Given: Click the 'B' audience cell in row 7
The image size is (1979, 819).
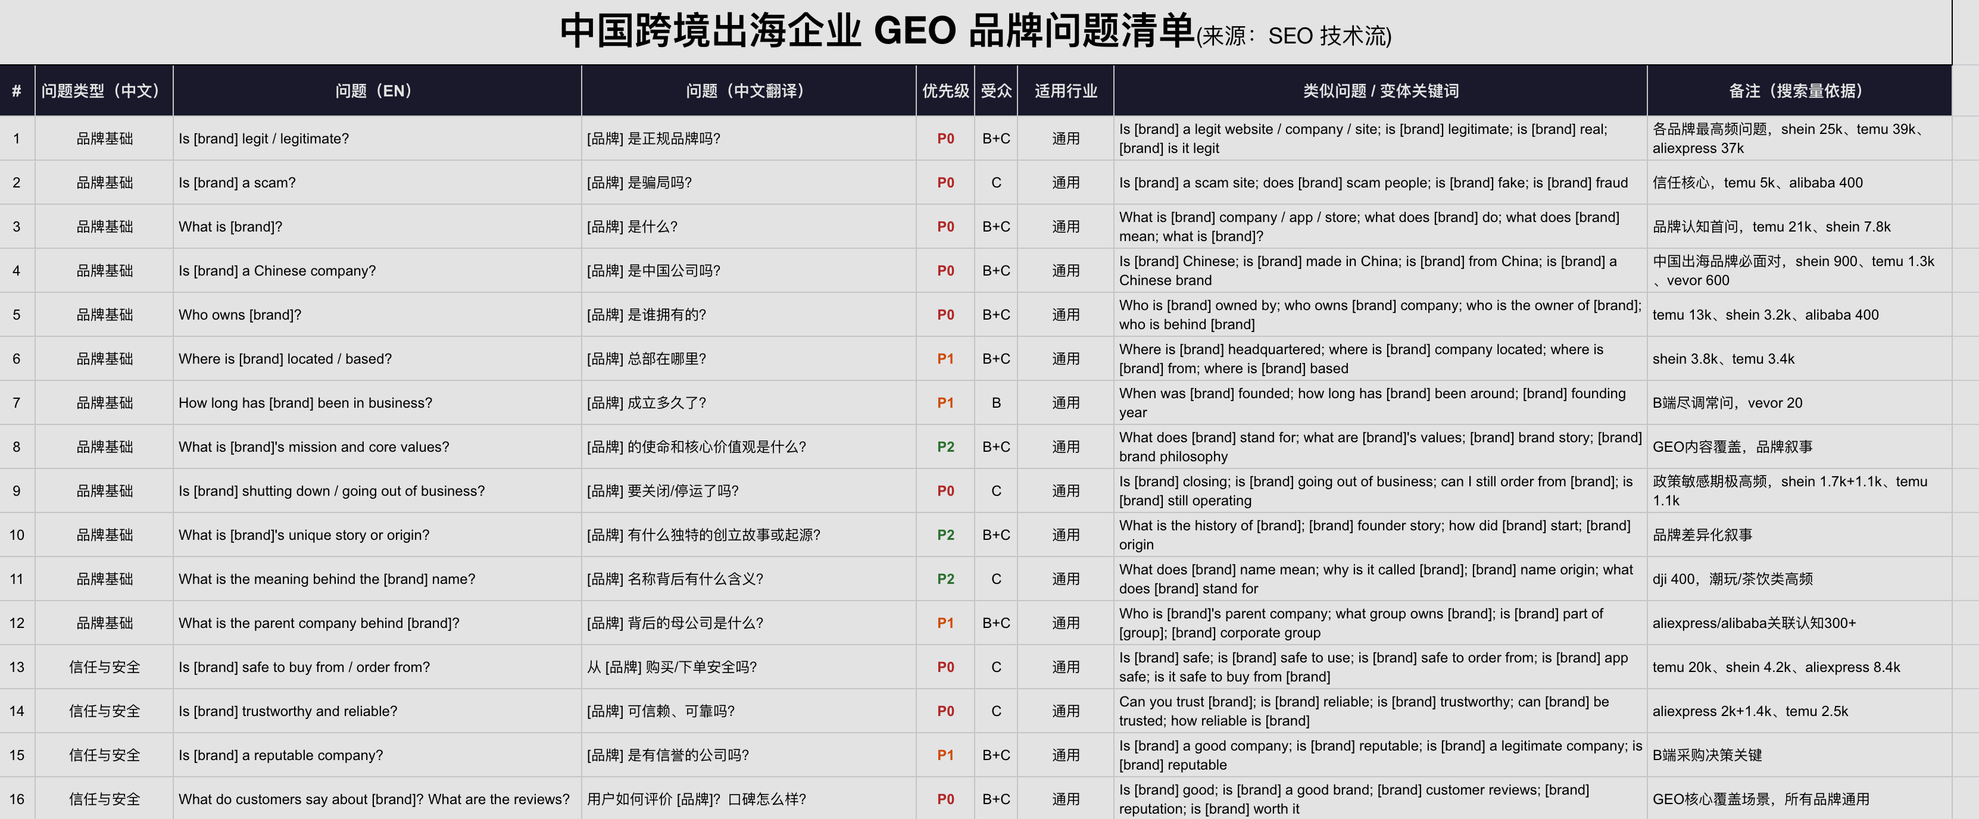Looking at the screenshot, I should 995,404.
